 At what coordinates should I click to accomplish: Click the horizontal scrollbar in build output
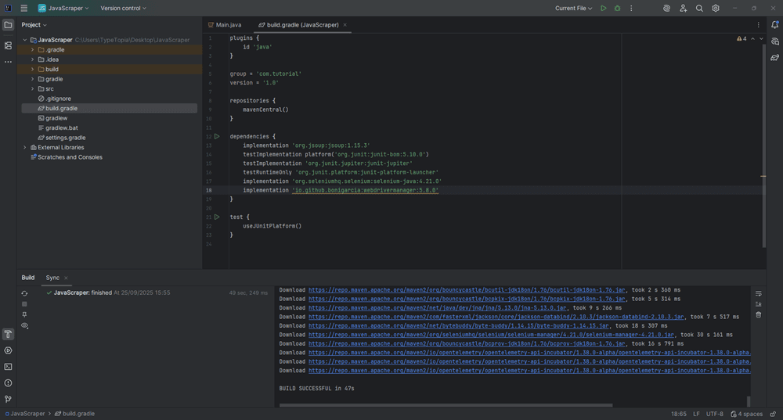446,405
